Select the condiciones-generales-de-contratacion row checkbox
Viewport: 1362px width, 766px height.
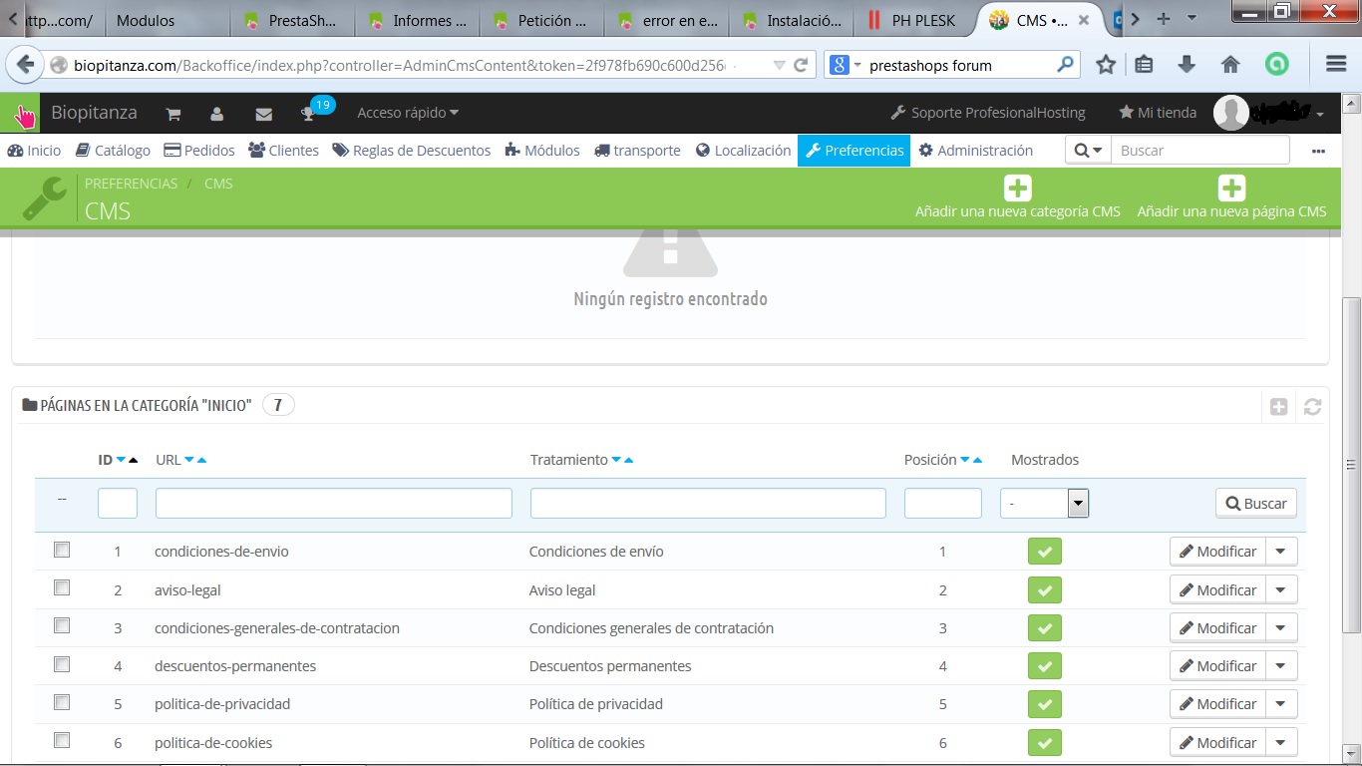pyautogui.click(x=62, y=626)
